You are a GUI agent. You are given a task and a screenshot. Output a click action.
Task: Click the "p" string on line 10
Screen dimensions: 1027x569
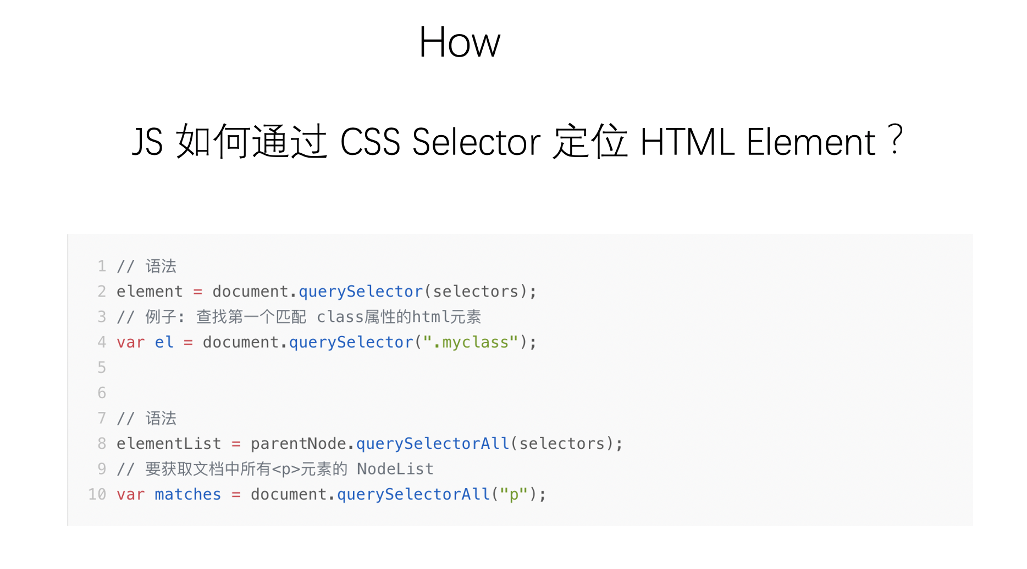click(x=513, y=494)
